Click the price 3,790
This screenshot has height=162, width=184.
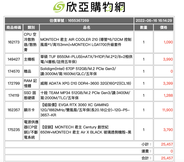point(168,130)
